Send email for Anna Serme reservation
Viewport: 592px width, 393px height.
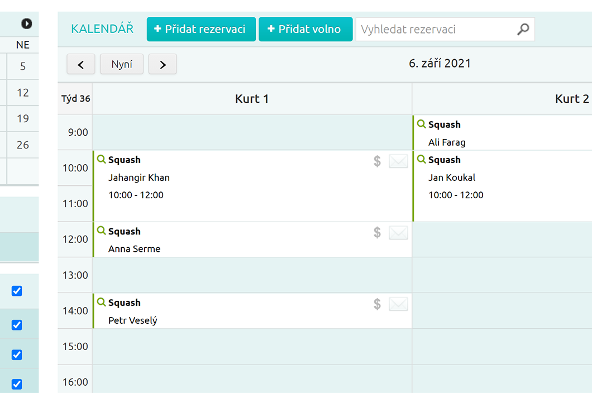398,233
